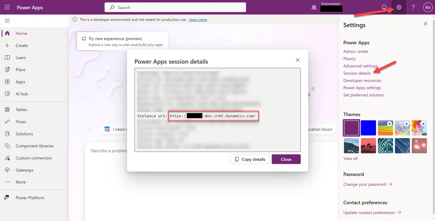Click the BN account avatar
Screen dimensions: 435x221
tap(428, 7)
